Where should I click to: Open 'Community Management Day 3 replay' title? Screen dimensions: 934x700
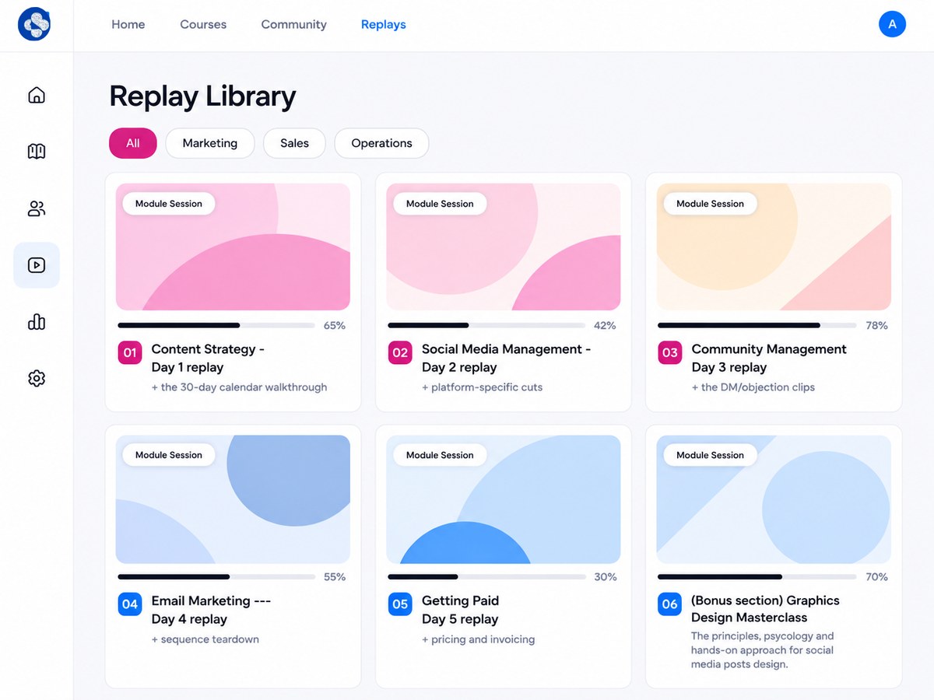pos(769,358)
